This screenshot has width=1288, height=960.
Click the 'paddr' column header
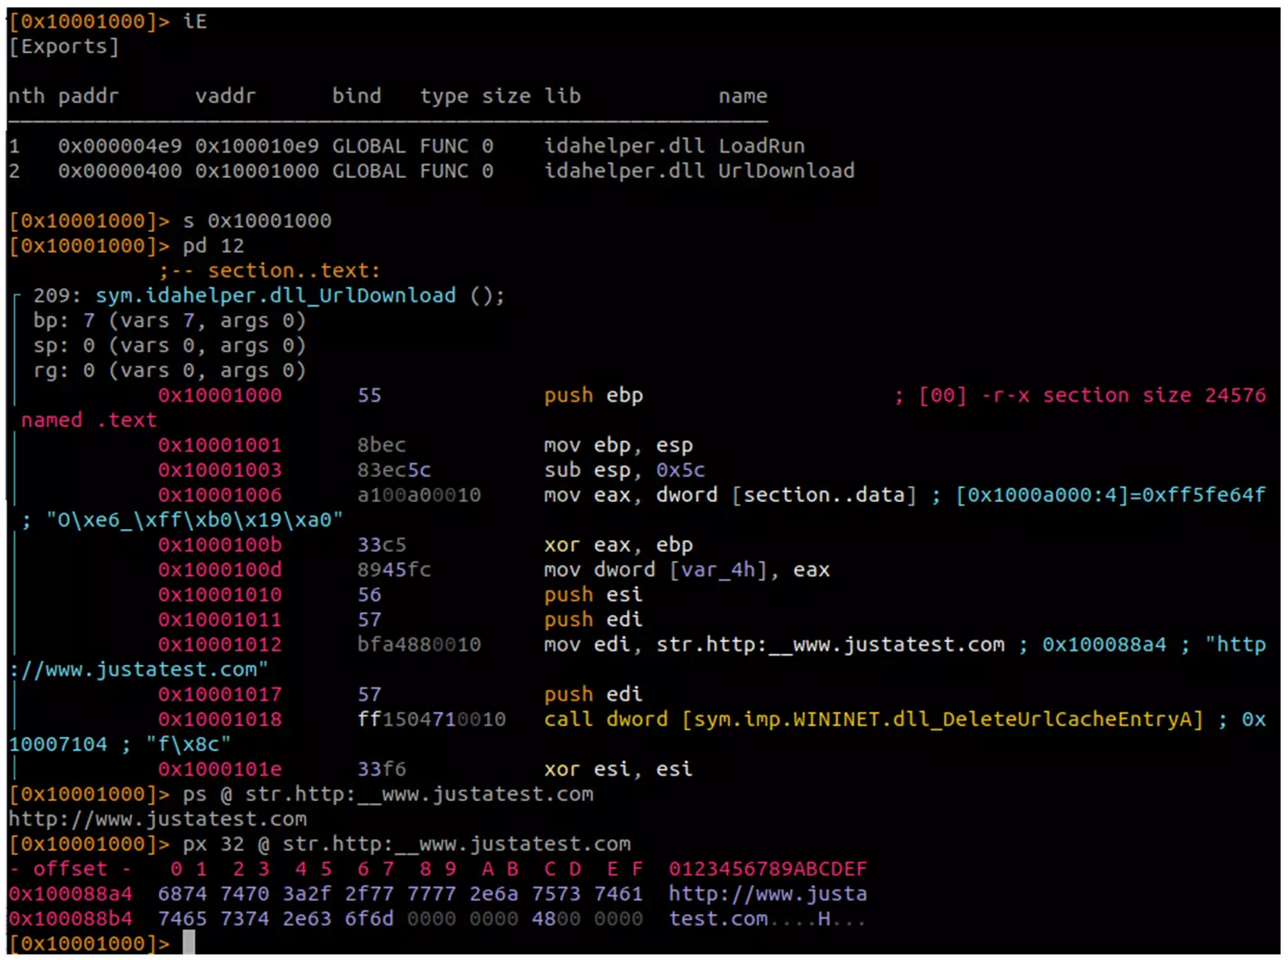(89, 97)
